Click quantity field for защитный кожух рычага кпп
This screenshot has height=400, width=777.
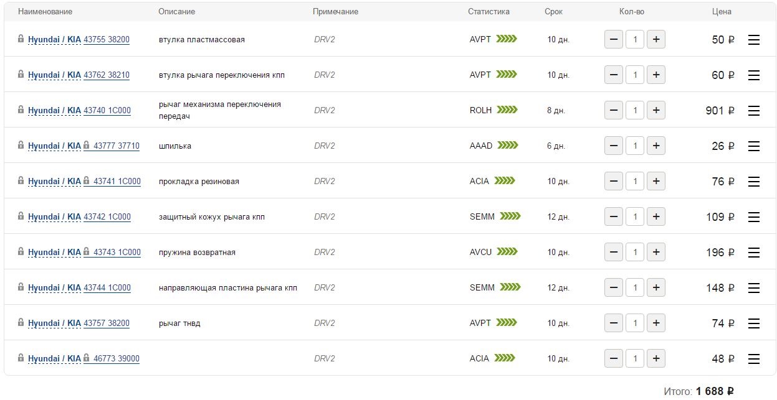pos(635,217)
